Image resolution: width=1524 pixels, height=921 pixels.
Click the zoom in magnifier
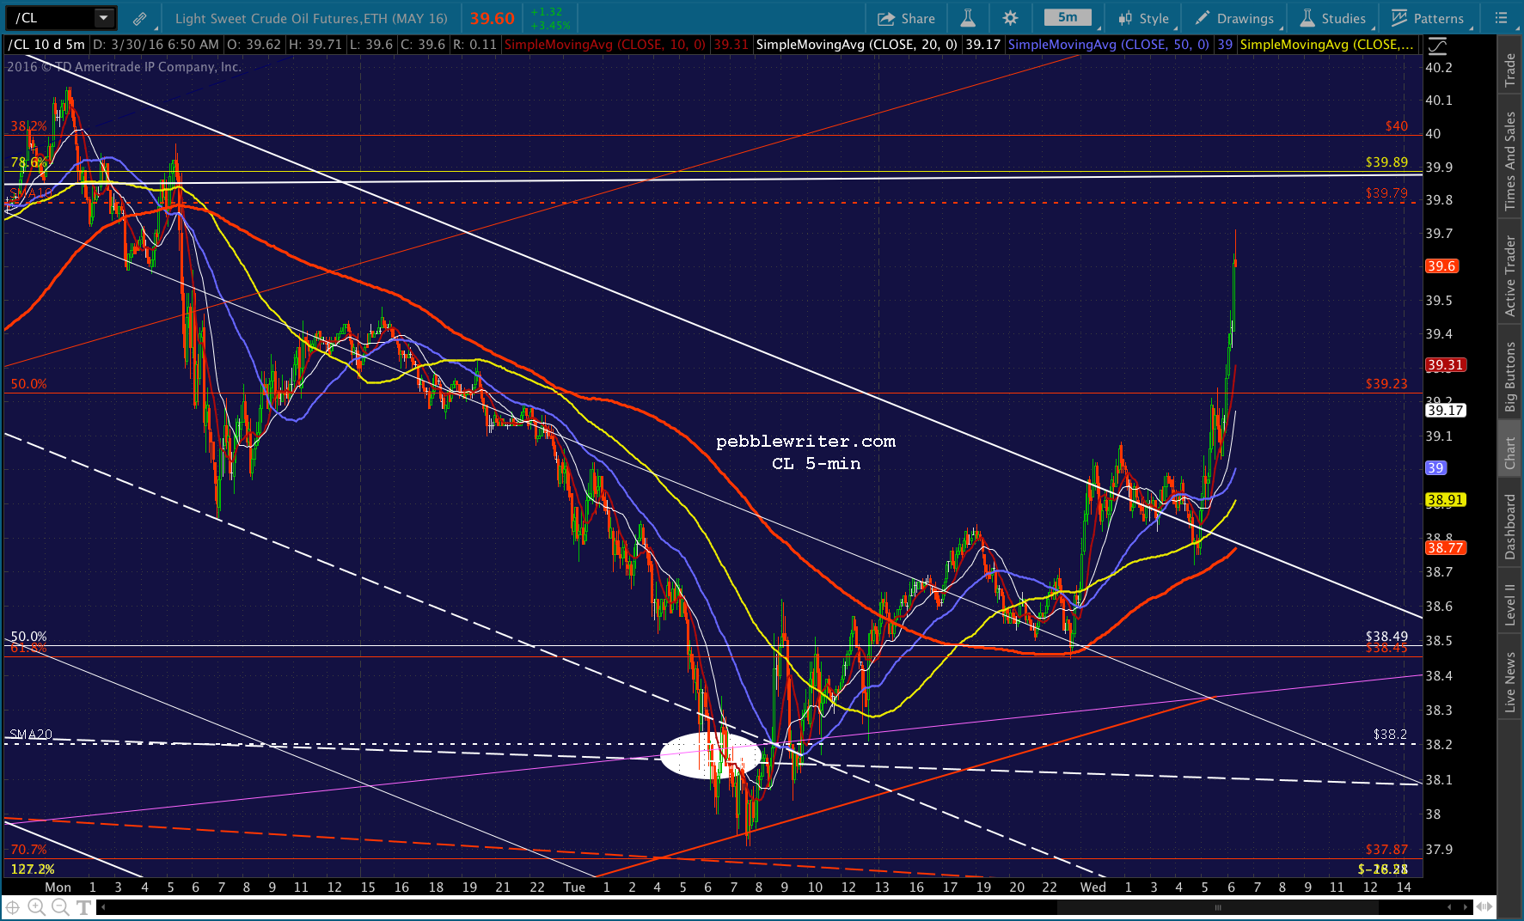click(36, 907)
